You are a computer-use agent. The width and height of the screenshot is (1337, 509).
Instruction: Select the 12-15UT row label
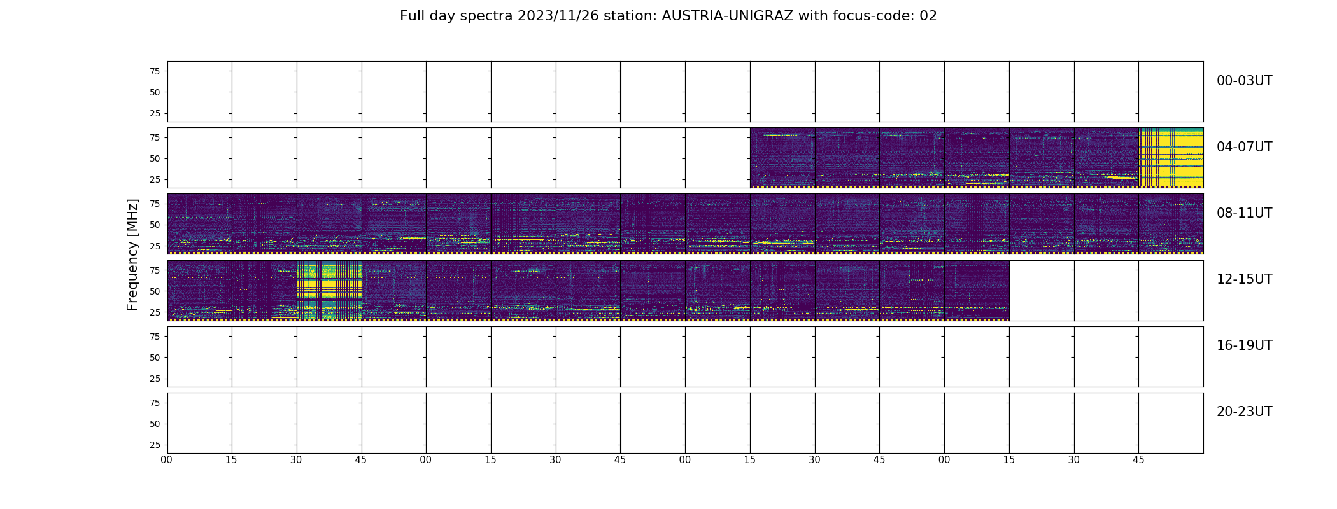point(1244,279)
